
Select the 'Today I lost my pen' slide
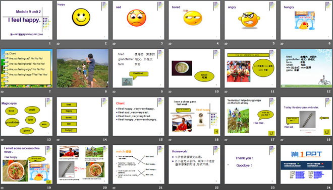[x=306, y=117]
